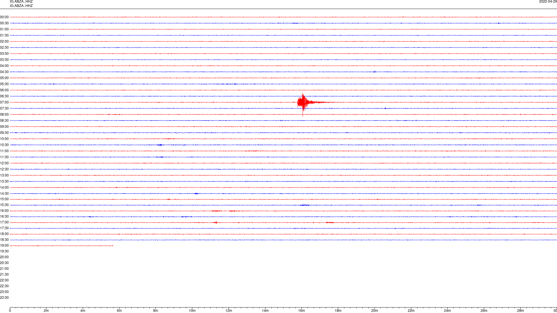Click the lower IG.ABZA..HHZ station label
Screen dimensions: 557x313
[x=21, y=6]
